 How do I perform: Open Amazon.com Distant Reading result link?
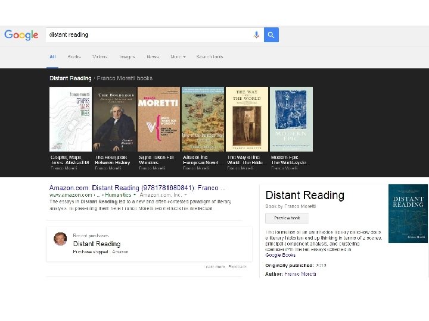[138, 188]
